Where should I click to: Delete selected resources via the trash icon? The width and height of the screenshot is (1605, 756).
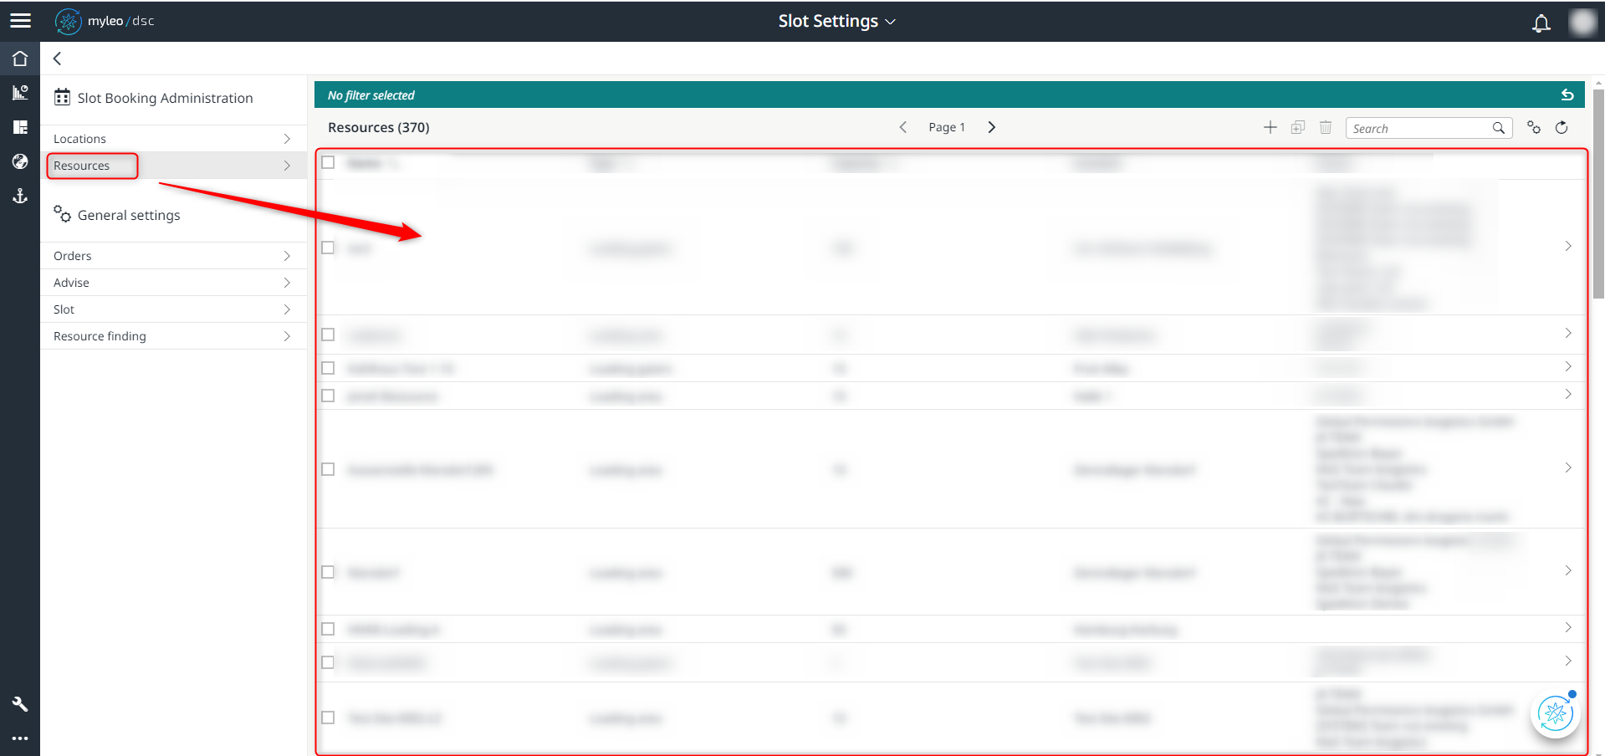click(x=1325, y=127)
